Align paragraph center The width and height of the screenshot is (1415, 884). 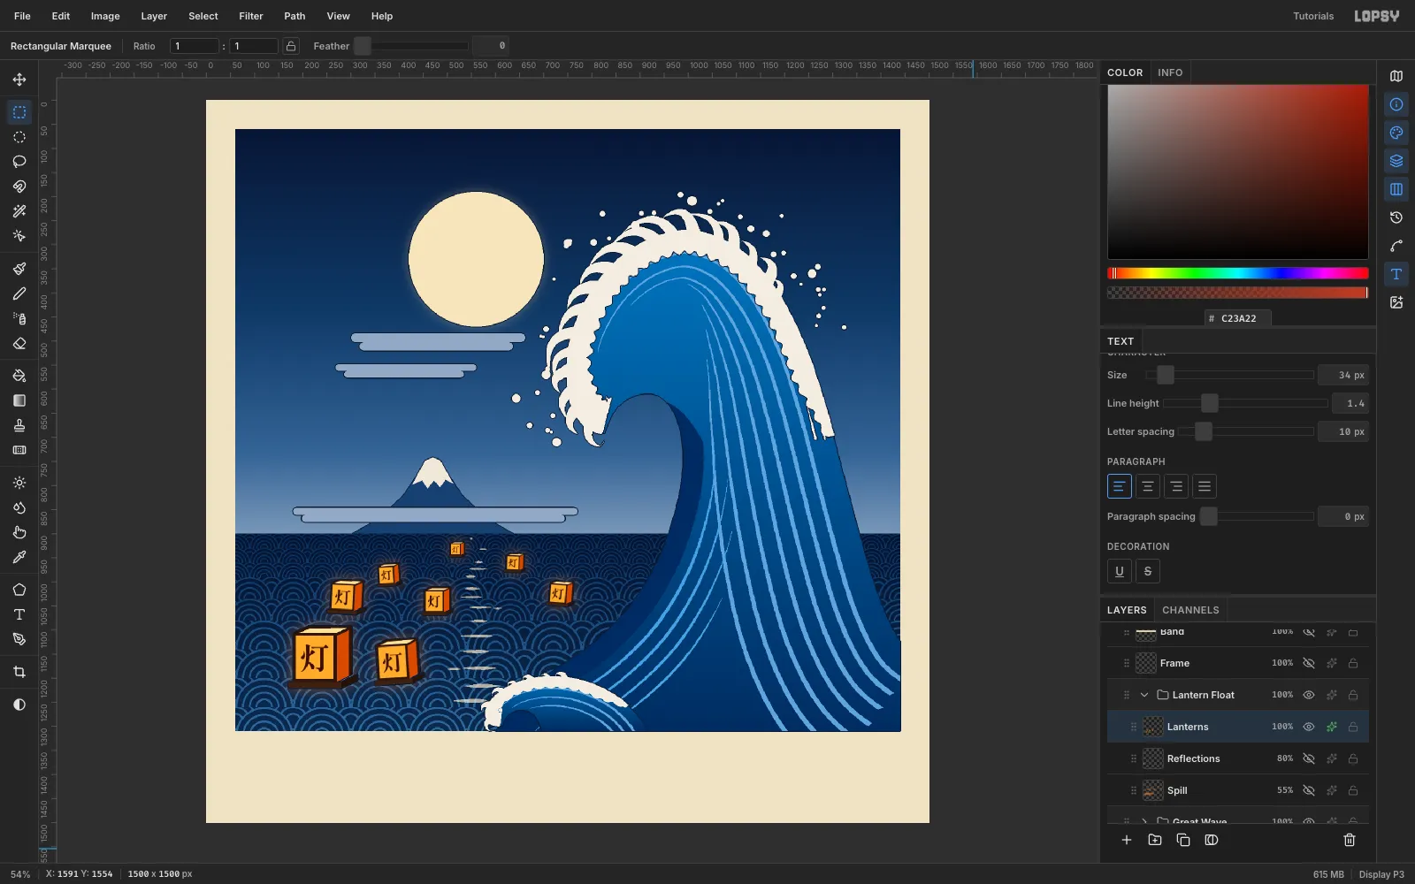pyautogui.click(x=1148, y=486)
